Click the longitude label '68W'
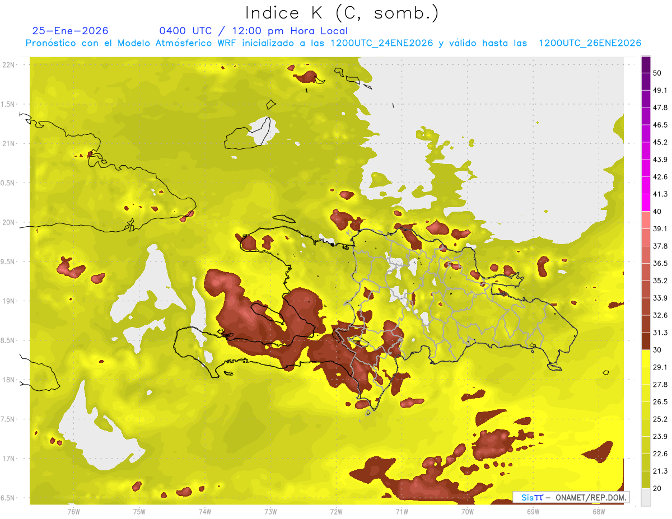Image resolution: width=672 pixels, height=519 pixels. point(598,511)
